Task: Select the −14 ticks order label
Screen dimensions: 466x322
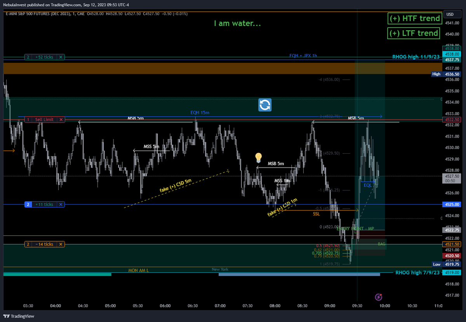Action: 44,244
